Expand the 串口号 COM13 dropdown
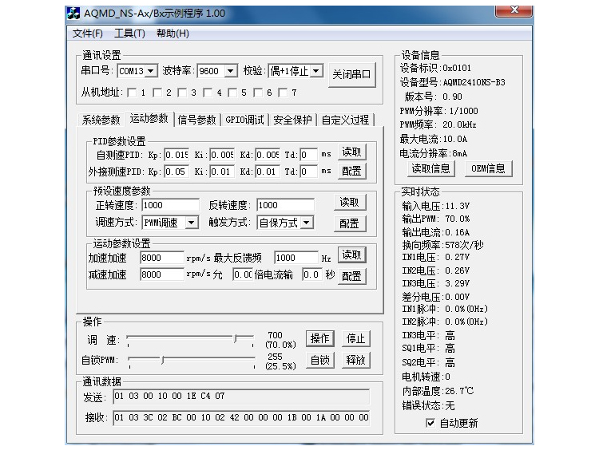The image size is (599, 450). coord(150,71)
